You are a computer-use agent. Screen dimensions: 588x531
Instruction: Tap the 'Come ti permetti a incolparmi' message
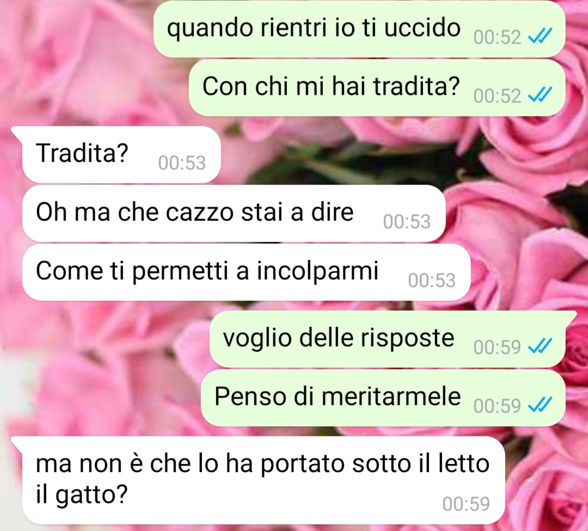(247, 272)
